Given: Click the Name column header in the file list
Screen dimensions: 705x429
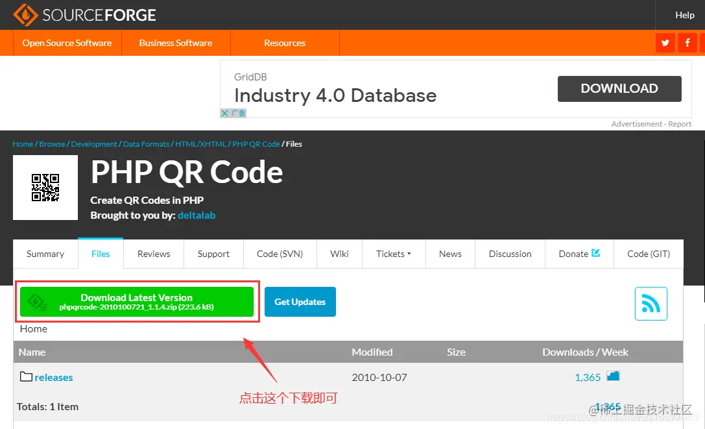Looking at the screenshot, I should pos(32,352).
